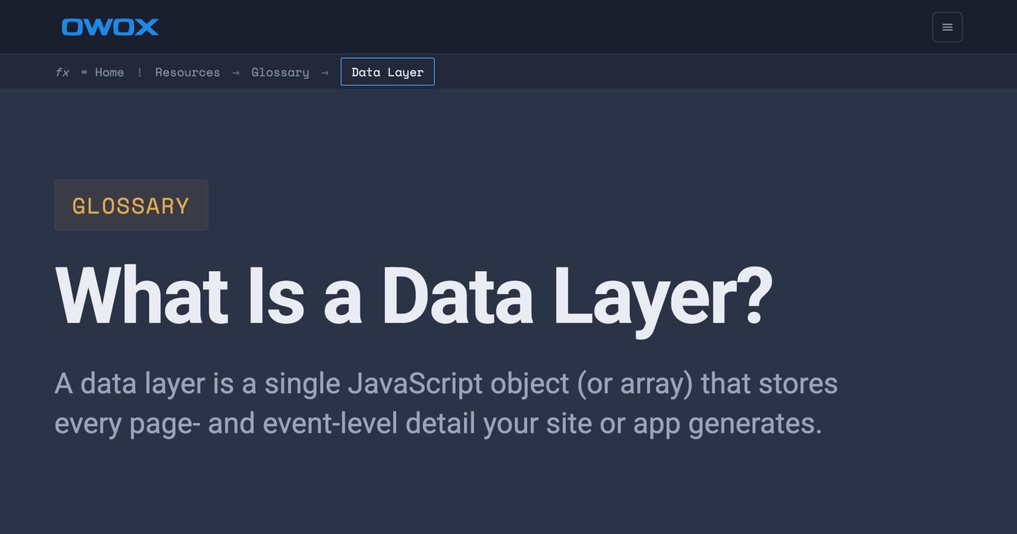
Task: Open the hamburger menu button
Action: point(947,27)
